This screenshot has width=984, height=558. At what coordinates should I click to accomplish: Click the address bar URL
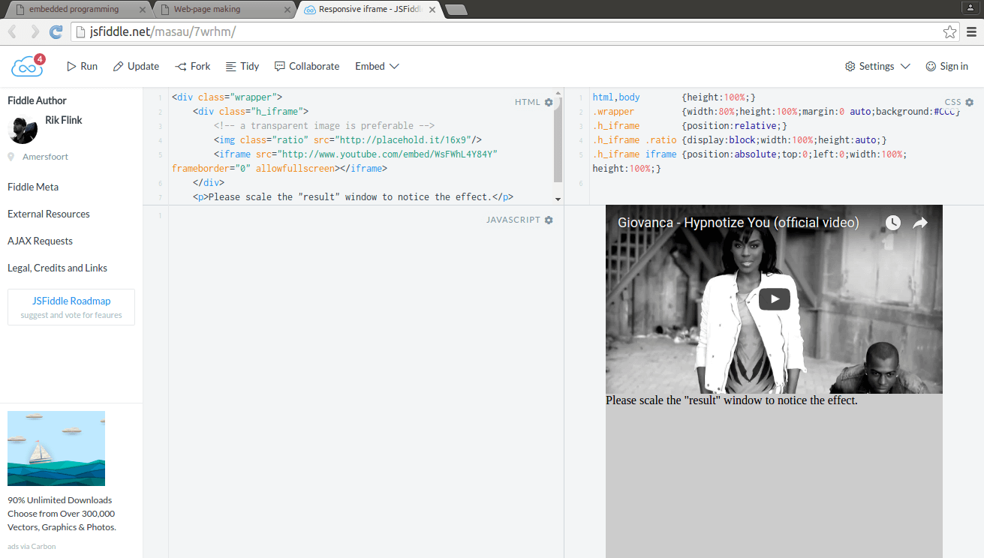pyautogui.click(x=163, y=31)
